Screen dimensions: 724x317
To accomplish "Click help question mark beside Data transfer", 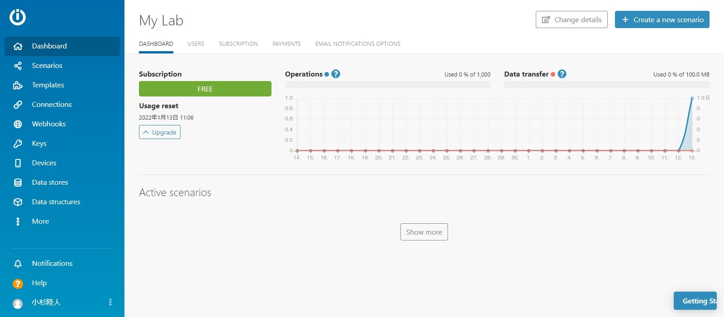I will (x=562, y=74).
